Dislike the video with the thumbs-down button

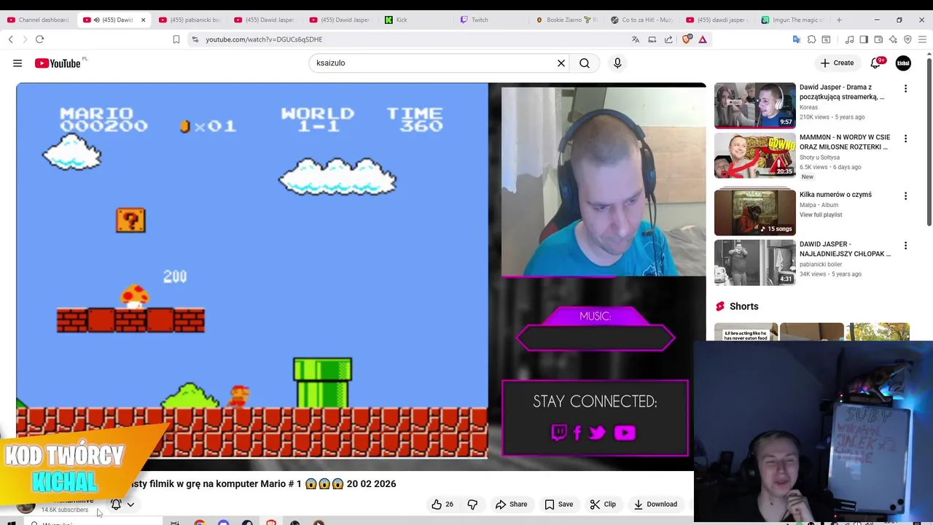coord(472,504)
